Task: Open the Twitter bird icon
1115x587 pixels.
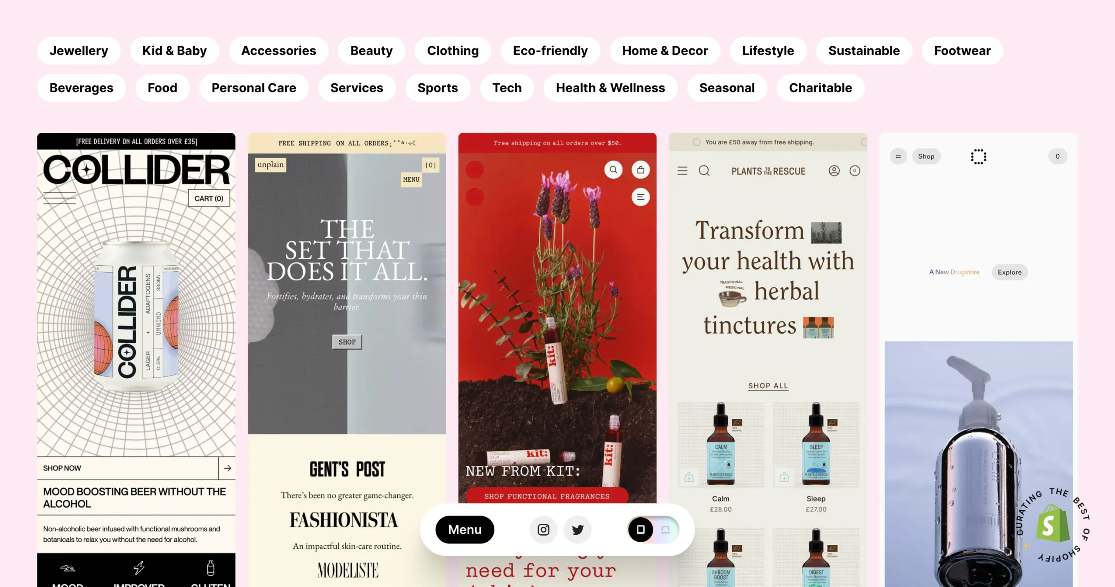Action: pyautogui.click(x=578, y=530)
